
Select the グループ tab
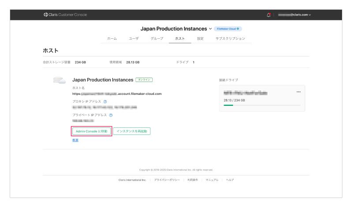click(x=157, y=39)
